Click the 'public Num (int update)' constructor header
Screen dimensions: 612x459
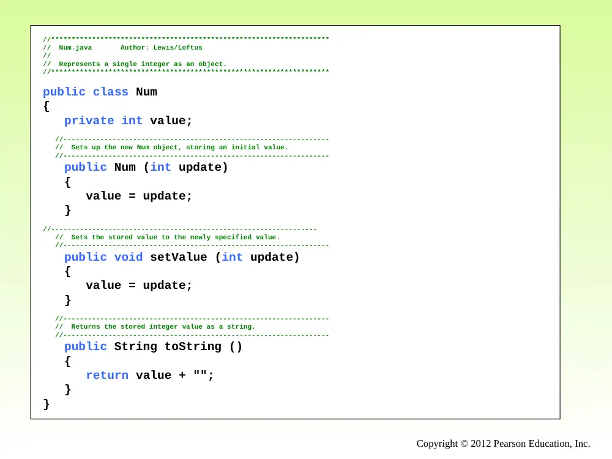click(146, 168)
